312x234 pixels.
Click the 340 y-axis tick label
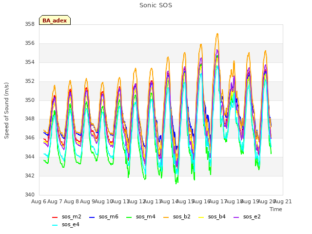click(30, 195)
